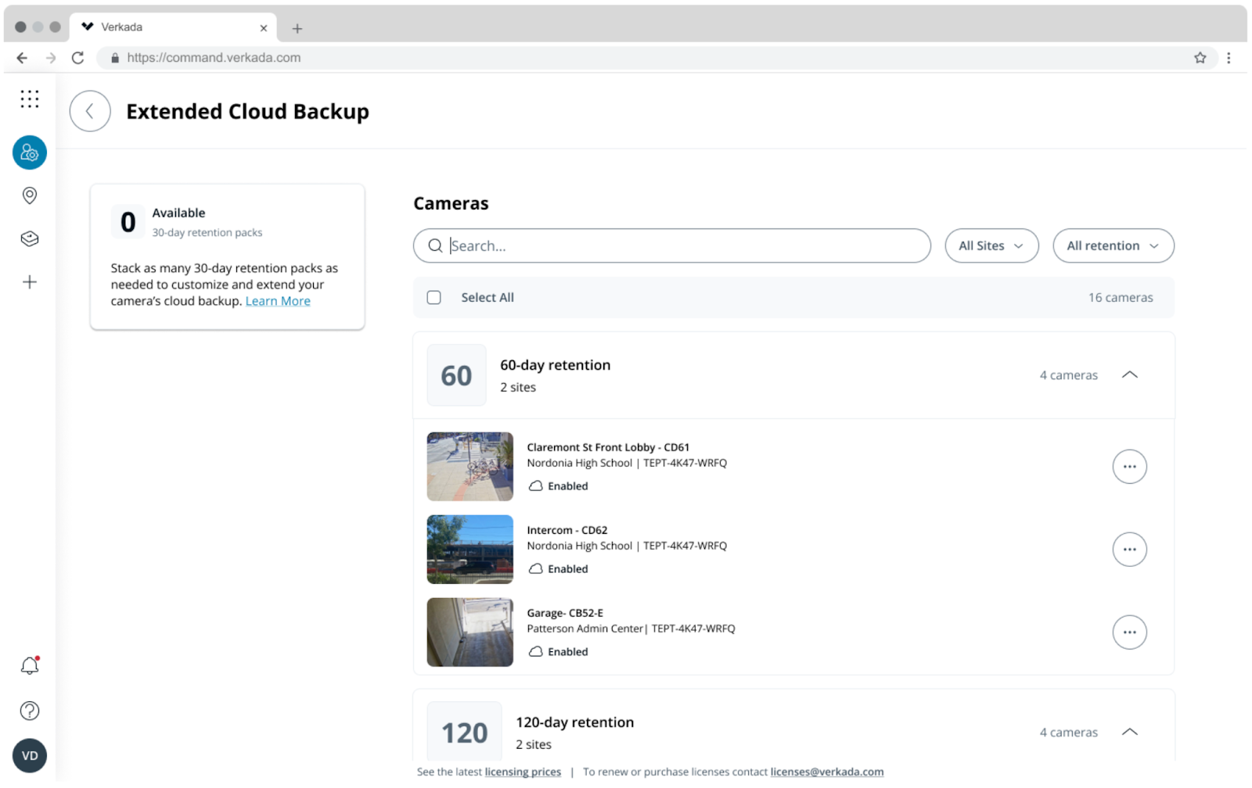Click the Learn More link
Image resolution: width=1252 pixels, height=788 pixels.
(x=278, y=302)
